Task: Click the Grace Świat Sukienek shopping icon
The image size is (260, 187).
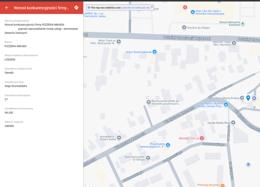Action: [x=154, y=52]
